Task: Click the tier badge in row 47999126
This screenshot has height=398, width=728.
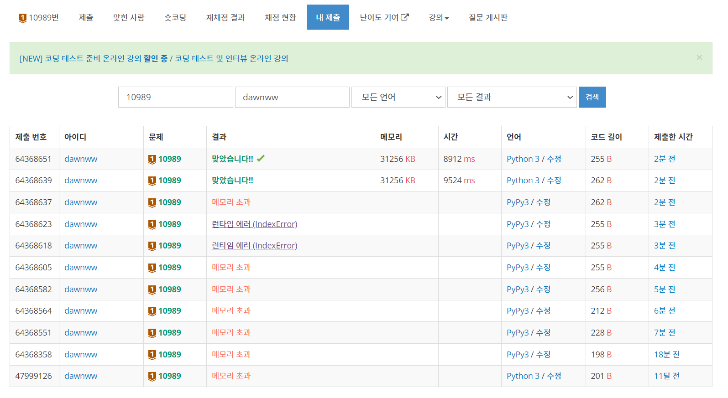Action: point(152,376)
